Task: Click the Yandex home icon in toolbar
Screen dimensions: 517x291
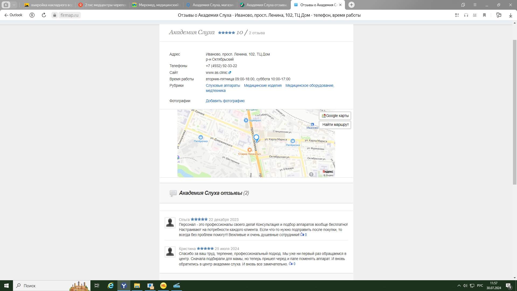Action: click(32, 15)
